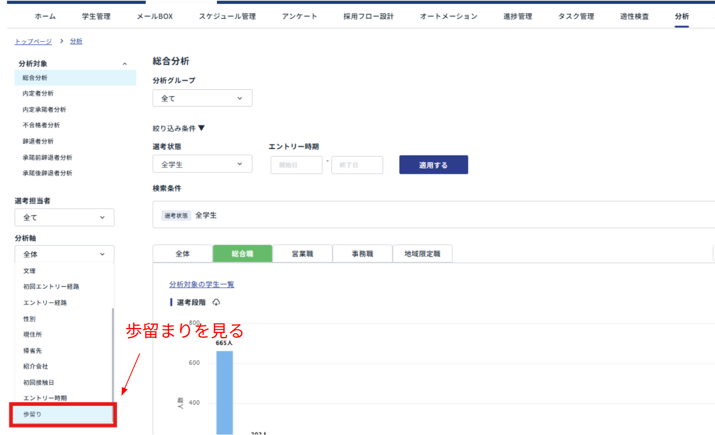Open the 選考状態 dropdown showing 全学生
Screen dimensions: 715x435
point(202,164)
